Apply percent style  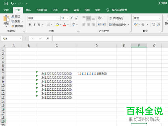[x=143, y=25]
